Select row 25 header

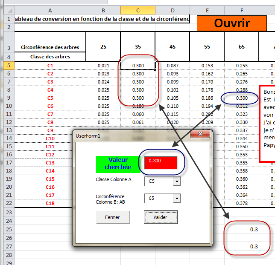click(9, 229)
